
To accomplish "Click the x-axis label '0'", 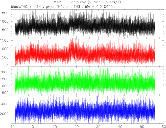I will click(33, 127).
